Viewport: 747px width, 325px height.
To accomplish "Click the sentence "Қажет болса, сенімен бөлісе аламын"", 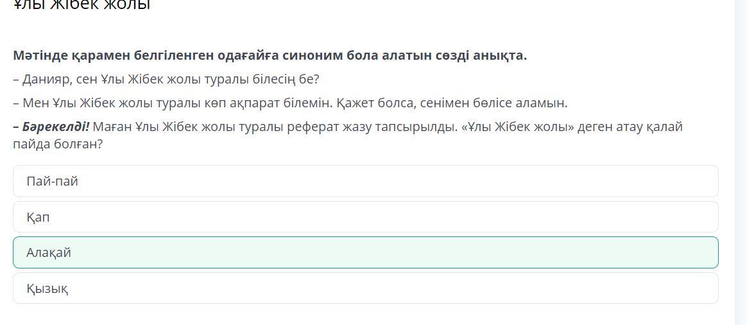I will [x=451, y=103].
